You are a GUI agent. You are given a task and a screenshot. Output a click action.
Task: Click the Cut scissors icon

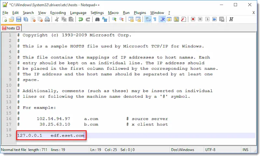(57, 19)
